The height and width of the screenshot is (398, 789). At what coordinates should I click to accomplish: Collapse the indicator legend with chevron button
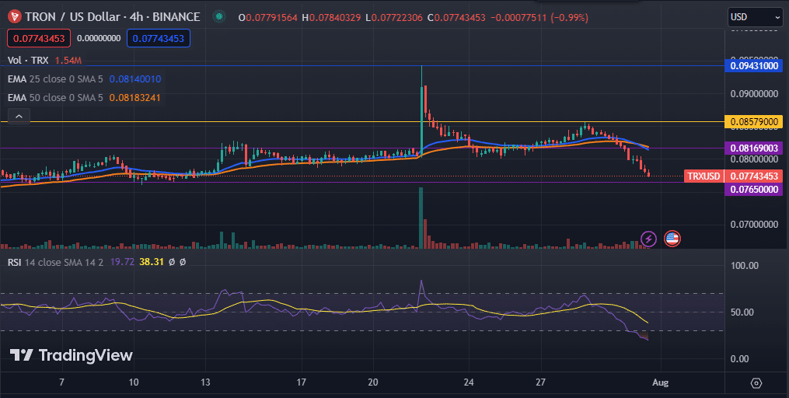pyautogui.click(x=19, y=117)
